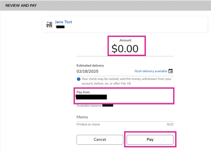
Task: Click the blue info icon
Action: (78, 79)
